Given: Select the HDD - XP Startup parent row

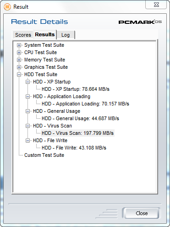Looking at the screenshot, I should coord(52,82).
